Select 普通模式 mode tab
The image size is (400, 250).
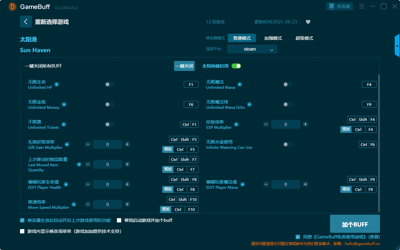pyautogui.click(x=242, y=38)
